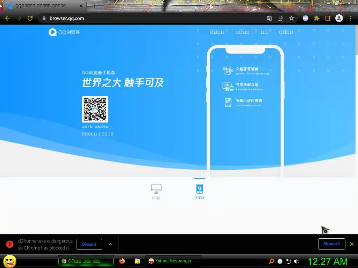358x268 pixels.
Task: Open the two-character navigation item
Action: [x=264, y=32]
